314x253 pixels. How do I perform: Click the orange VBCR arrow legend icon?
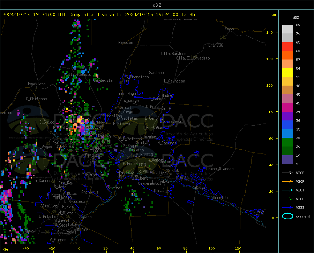point(287,182)
